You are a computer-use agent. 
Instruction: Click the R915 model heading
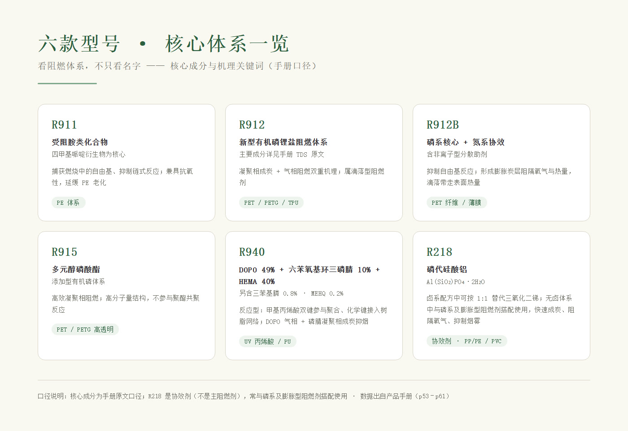pos(64,252)
